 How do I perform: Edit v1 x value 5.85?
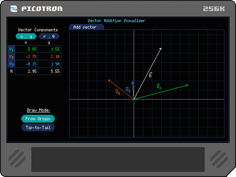(x=27, y=49)
